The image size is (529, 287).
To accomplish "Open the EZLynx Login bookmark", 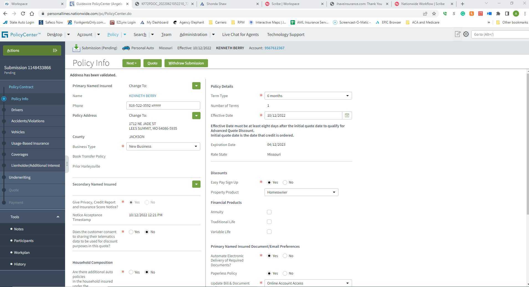I will tap(123, 22).
